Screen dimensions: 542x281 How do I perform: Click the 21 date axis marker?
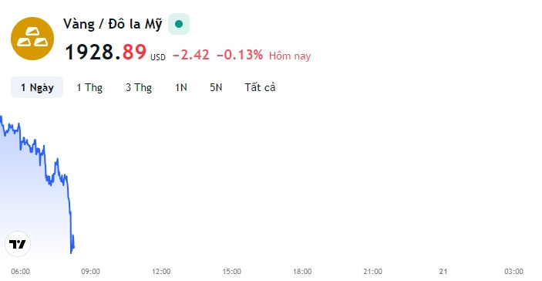(443, 272)
